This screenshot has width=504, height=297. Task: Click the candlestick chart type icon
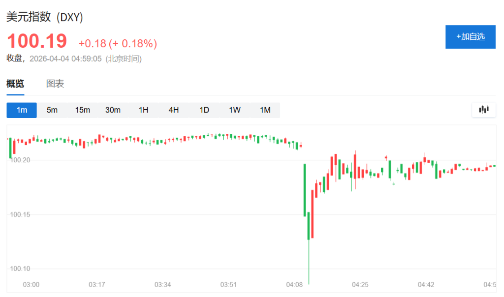click(x=483, y=110)
